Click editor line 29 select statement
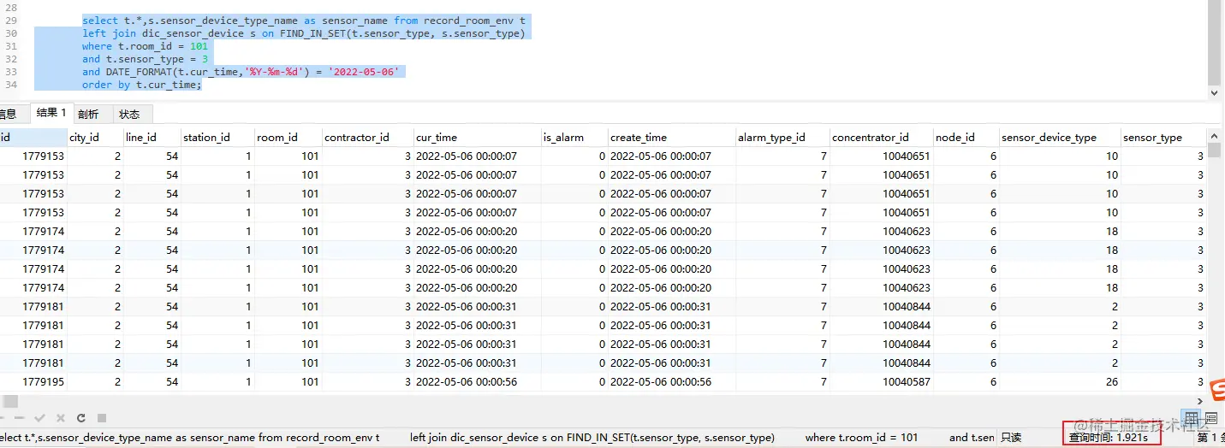The image size is (1225, 448). (x=304, y=21)
